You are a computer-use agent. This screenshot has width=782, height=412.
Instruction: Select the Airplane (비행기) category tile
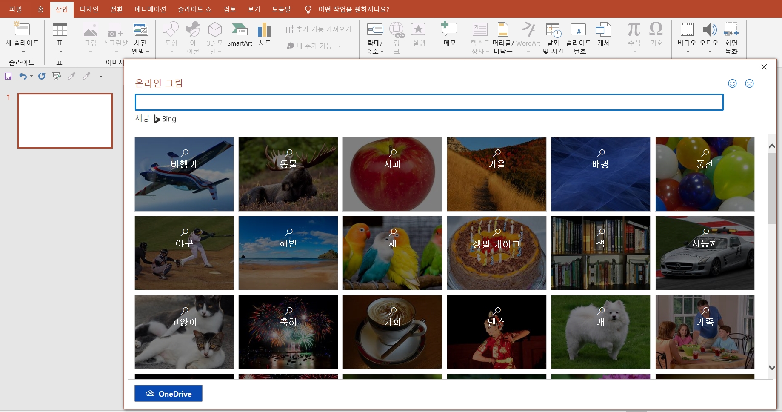pos(184,174)
